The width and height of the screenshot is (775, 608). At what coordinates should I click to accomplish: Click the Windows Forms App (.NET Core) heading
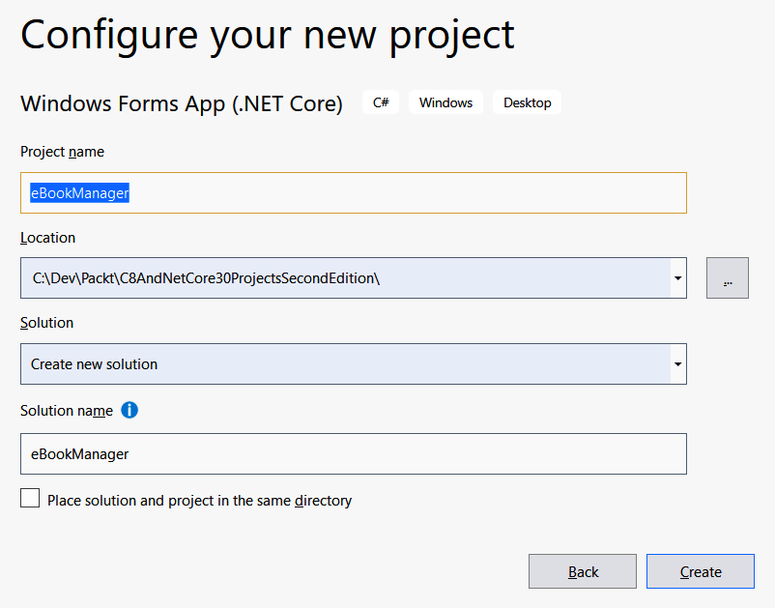coord(182,103)
